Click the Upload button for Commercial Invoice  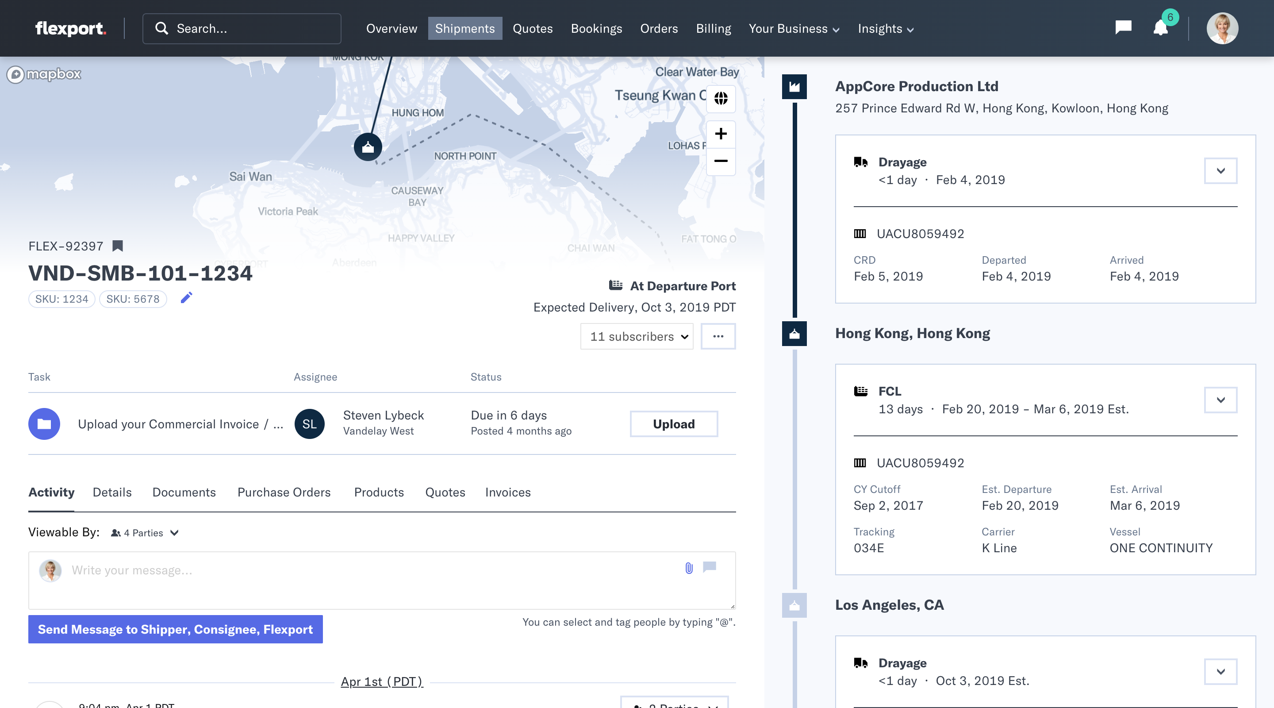click(x=673, y=424)
